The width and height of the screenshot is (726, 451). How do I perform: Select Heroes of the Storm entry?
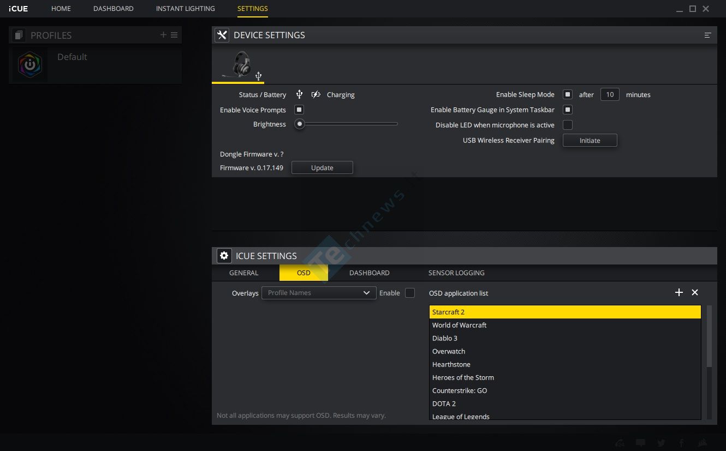coord(565,377)
